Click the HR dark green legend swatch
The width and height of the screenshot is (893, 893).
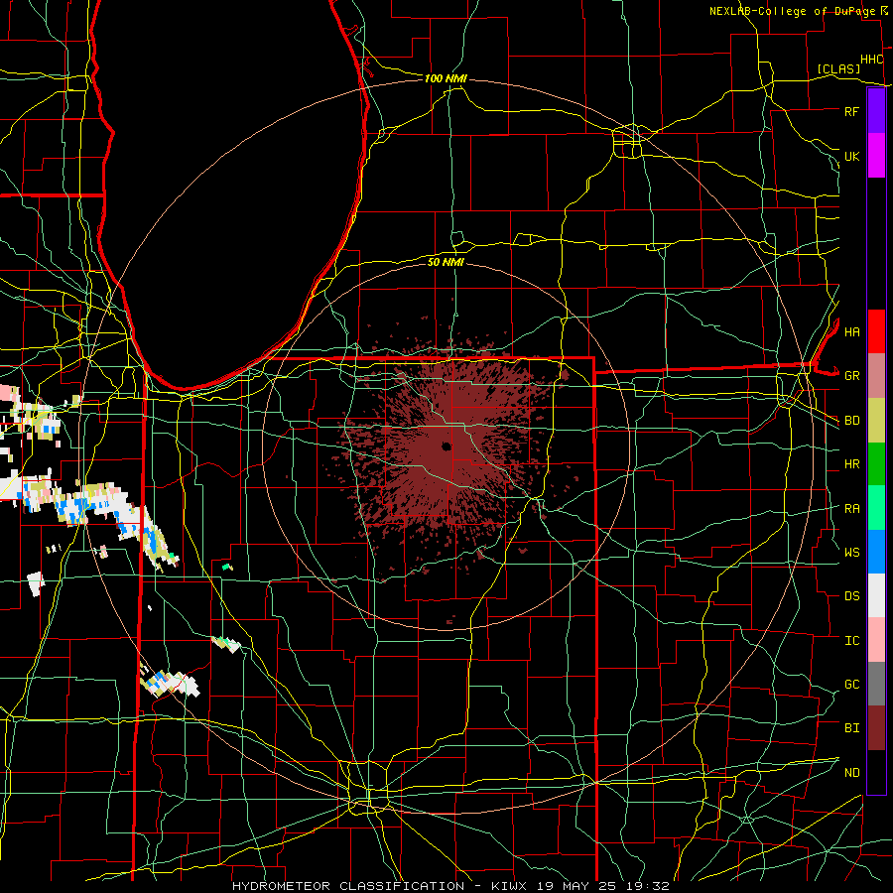click(876, 464)
